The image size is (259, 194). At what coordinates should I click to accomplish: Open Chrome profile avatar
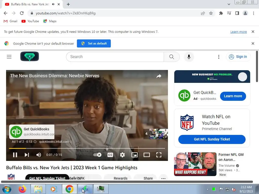point(245,13)
